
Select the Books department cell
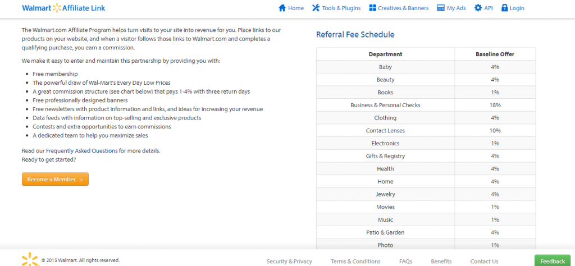385,93
